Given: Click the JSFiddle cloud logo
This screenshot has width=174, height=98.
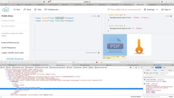Looking at the screenshot, I should tap(5, 10).
